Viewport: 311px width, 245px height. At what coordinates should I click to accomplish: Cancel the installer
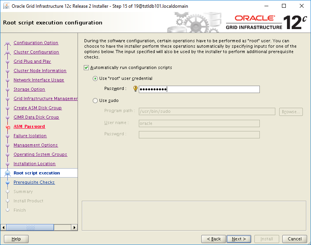click(295, 239)
